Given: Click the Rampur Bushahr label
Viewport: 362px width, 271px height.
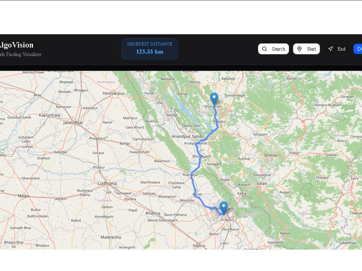Looking at the screenshot, I should pos(328,105).
